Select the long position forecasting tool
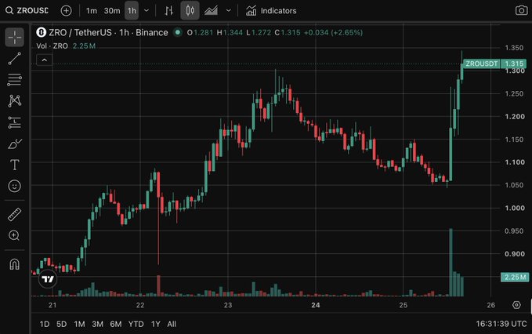Viewport: 532px width, 334px height. [15, 122]
